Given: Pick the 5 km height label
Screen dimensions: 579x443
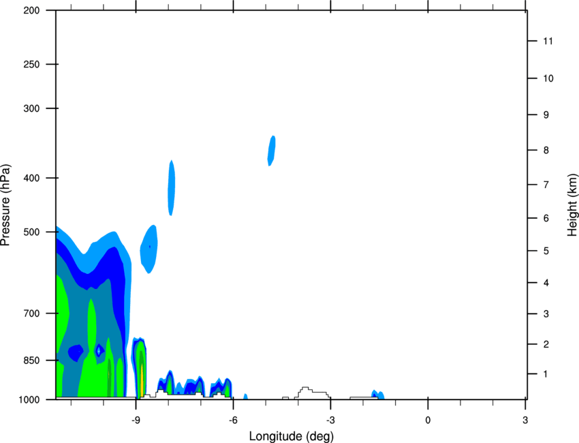Looking at the screenshot, I should tap(546, 251).
